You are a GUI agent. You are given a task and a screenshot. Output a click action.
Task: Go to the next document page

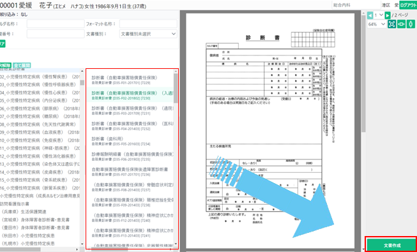[388, 15]
